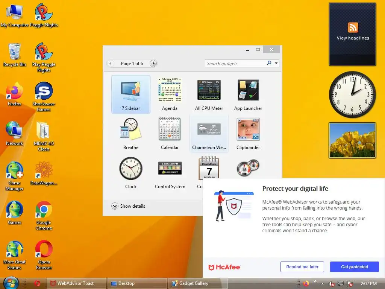The height and width of the screenshot is (289, 385).
Task: Click Get protected button
Action: pos(354,267)
